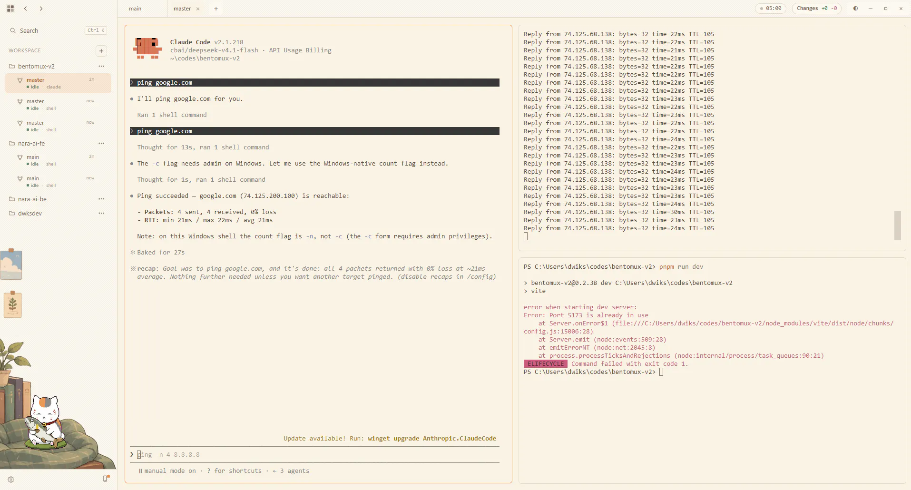The width and height of the screenshot is (911, 490).
Task: Click the 05:00 timer pill
Action: click(x=771, y=9)
